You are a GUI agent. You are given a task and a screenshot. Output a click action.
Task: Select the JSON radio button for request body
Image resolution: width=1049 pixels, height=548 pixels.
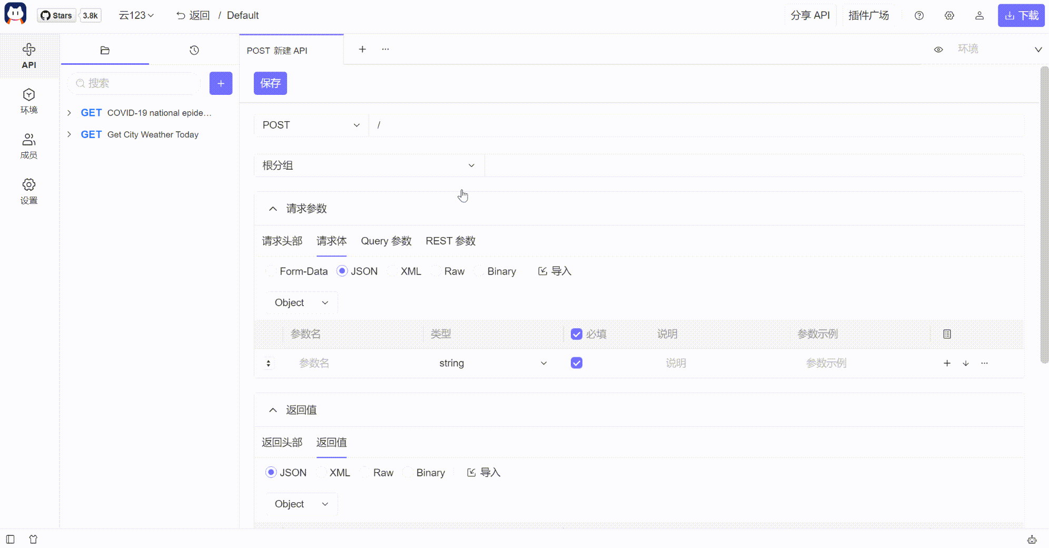click(x=342, y=271)
